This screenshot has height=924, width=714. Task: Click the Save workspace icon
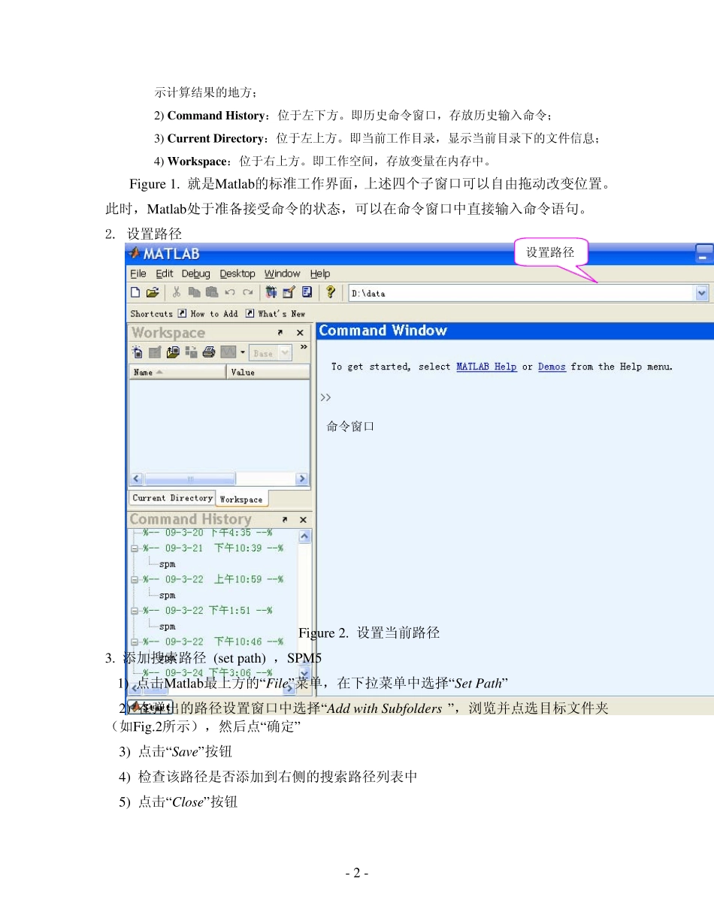[191, 352]
